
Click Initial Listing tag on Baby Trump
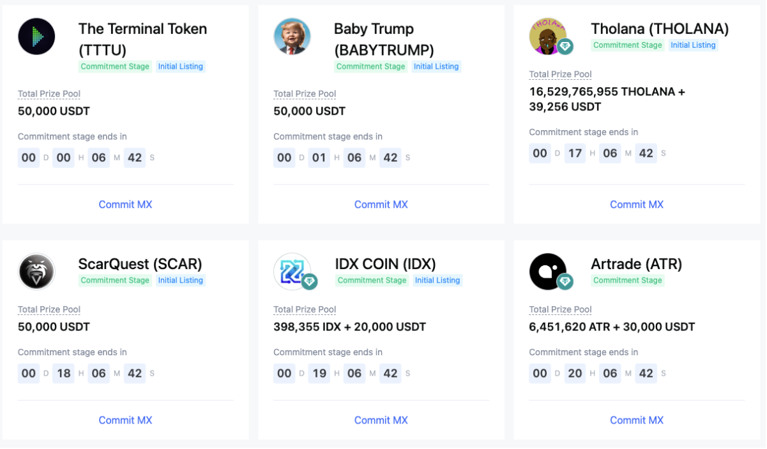coord(436,66)
